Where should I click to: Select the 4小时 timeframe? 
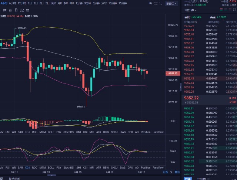click(4, 3)
